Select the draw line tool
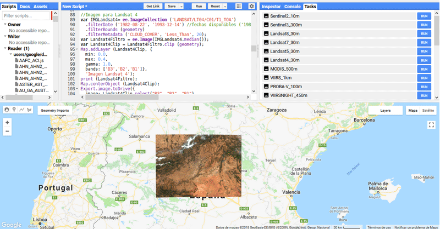The width and height of the screenshot is (440, 229). (21, 110)
